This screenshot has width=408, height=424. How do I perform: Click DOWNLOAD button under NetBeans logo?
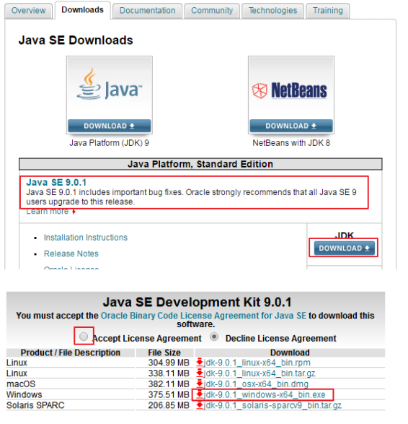291,126
